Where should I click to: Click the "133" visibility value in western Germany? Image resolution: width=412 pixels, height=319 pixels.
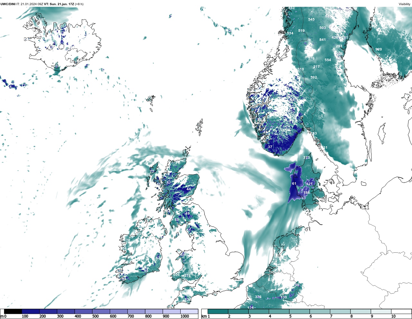click(284, 297)
